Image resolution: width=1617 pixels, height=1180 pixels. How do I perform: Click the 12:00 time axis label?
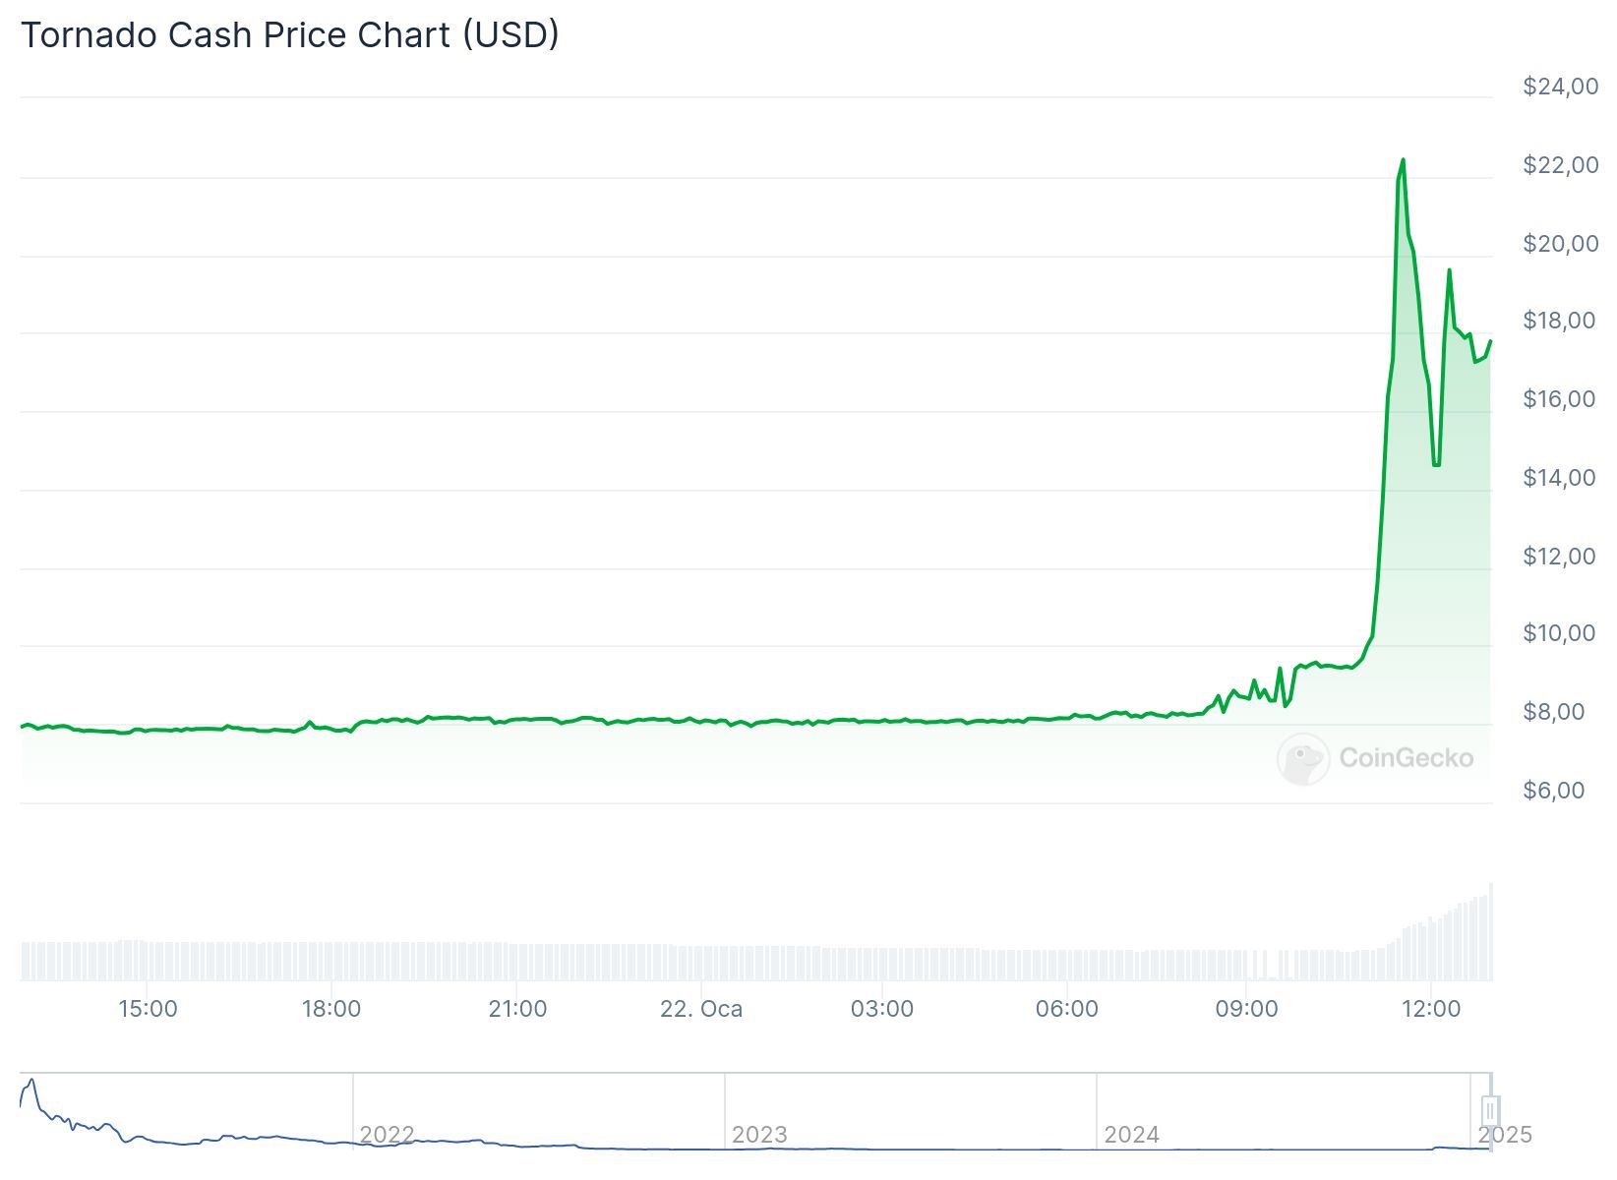1431,1009
